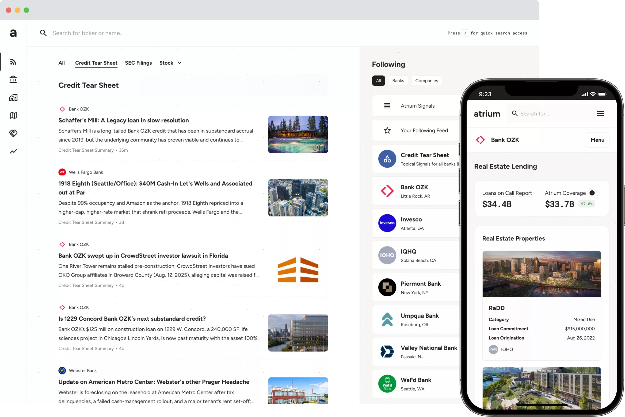This screenshot has width=625, height=417.
Task: Click the atrium logo in the top corner
Action: coord(13,33)
